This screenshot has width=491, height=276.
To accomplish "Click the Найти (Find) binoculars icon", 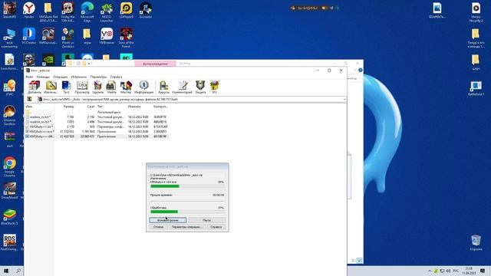I will 111,87.
